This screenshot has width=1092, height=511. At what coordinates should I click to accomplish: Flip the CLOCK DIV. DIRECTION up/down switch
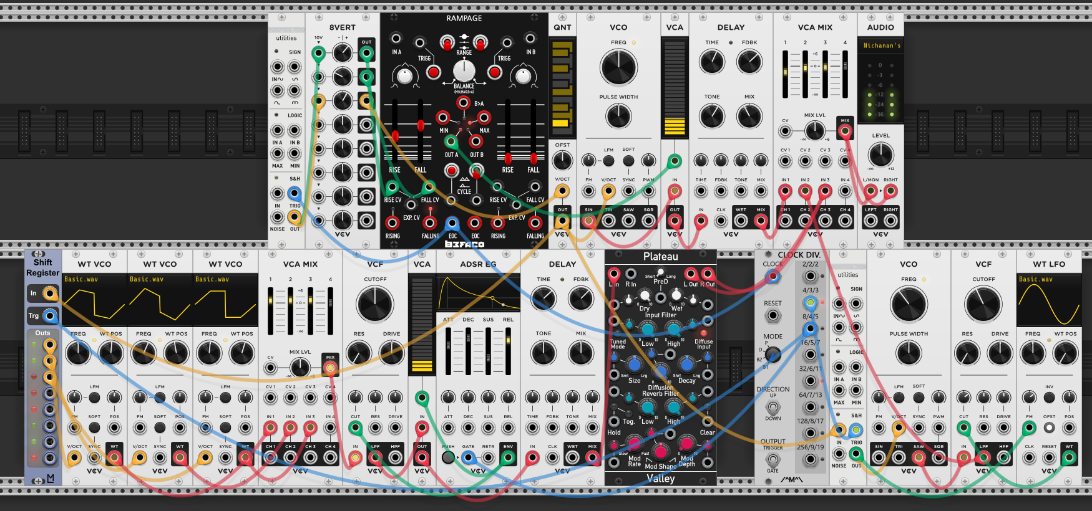click(x=773, y=408)
